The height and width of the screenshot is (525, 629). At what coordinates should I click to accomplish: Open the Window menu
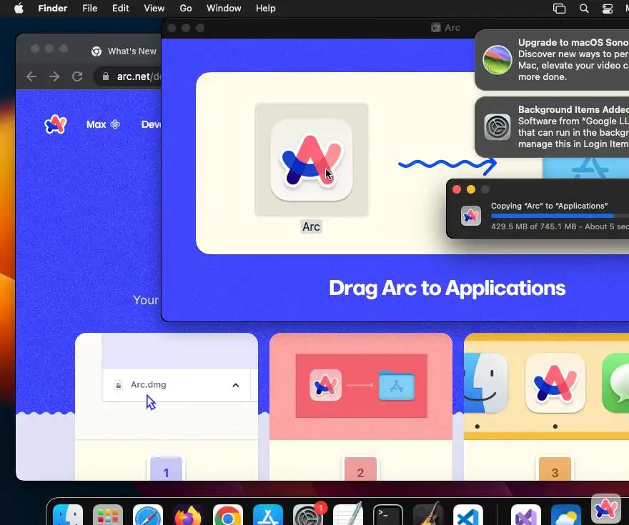(224, 8)
